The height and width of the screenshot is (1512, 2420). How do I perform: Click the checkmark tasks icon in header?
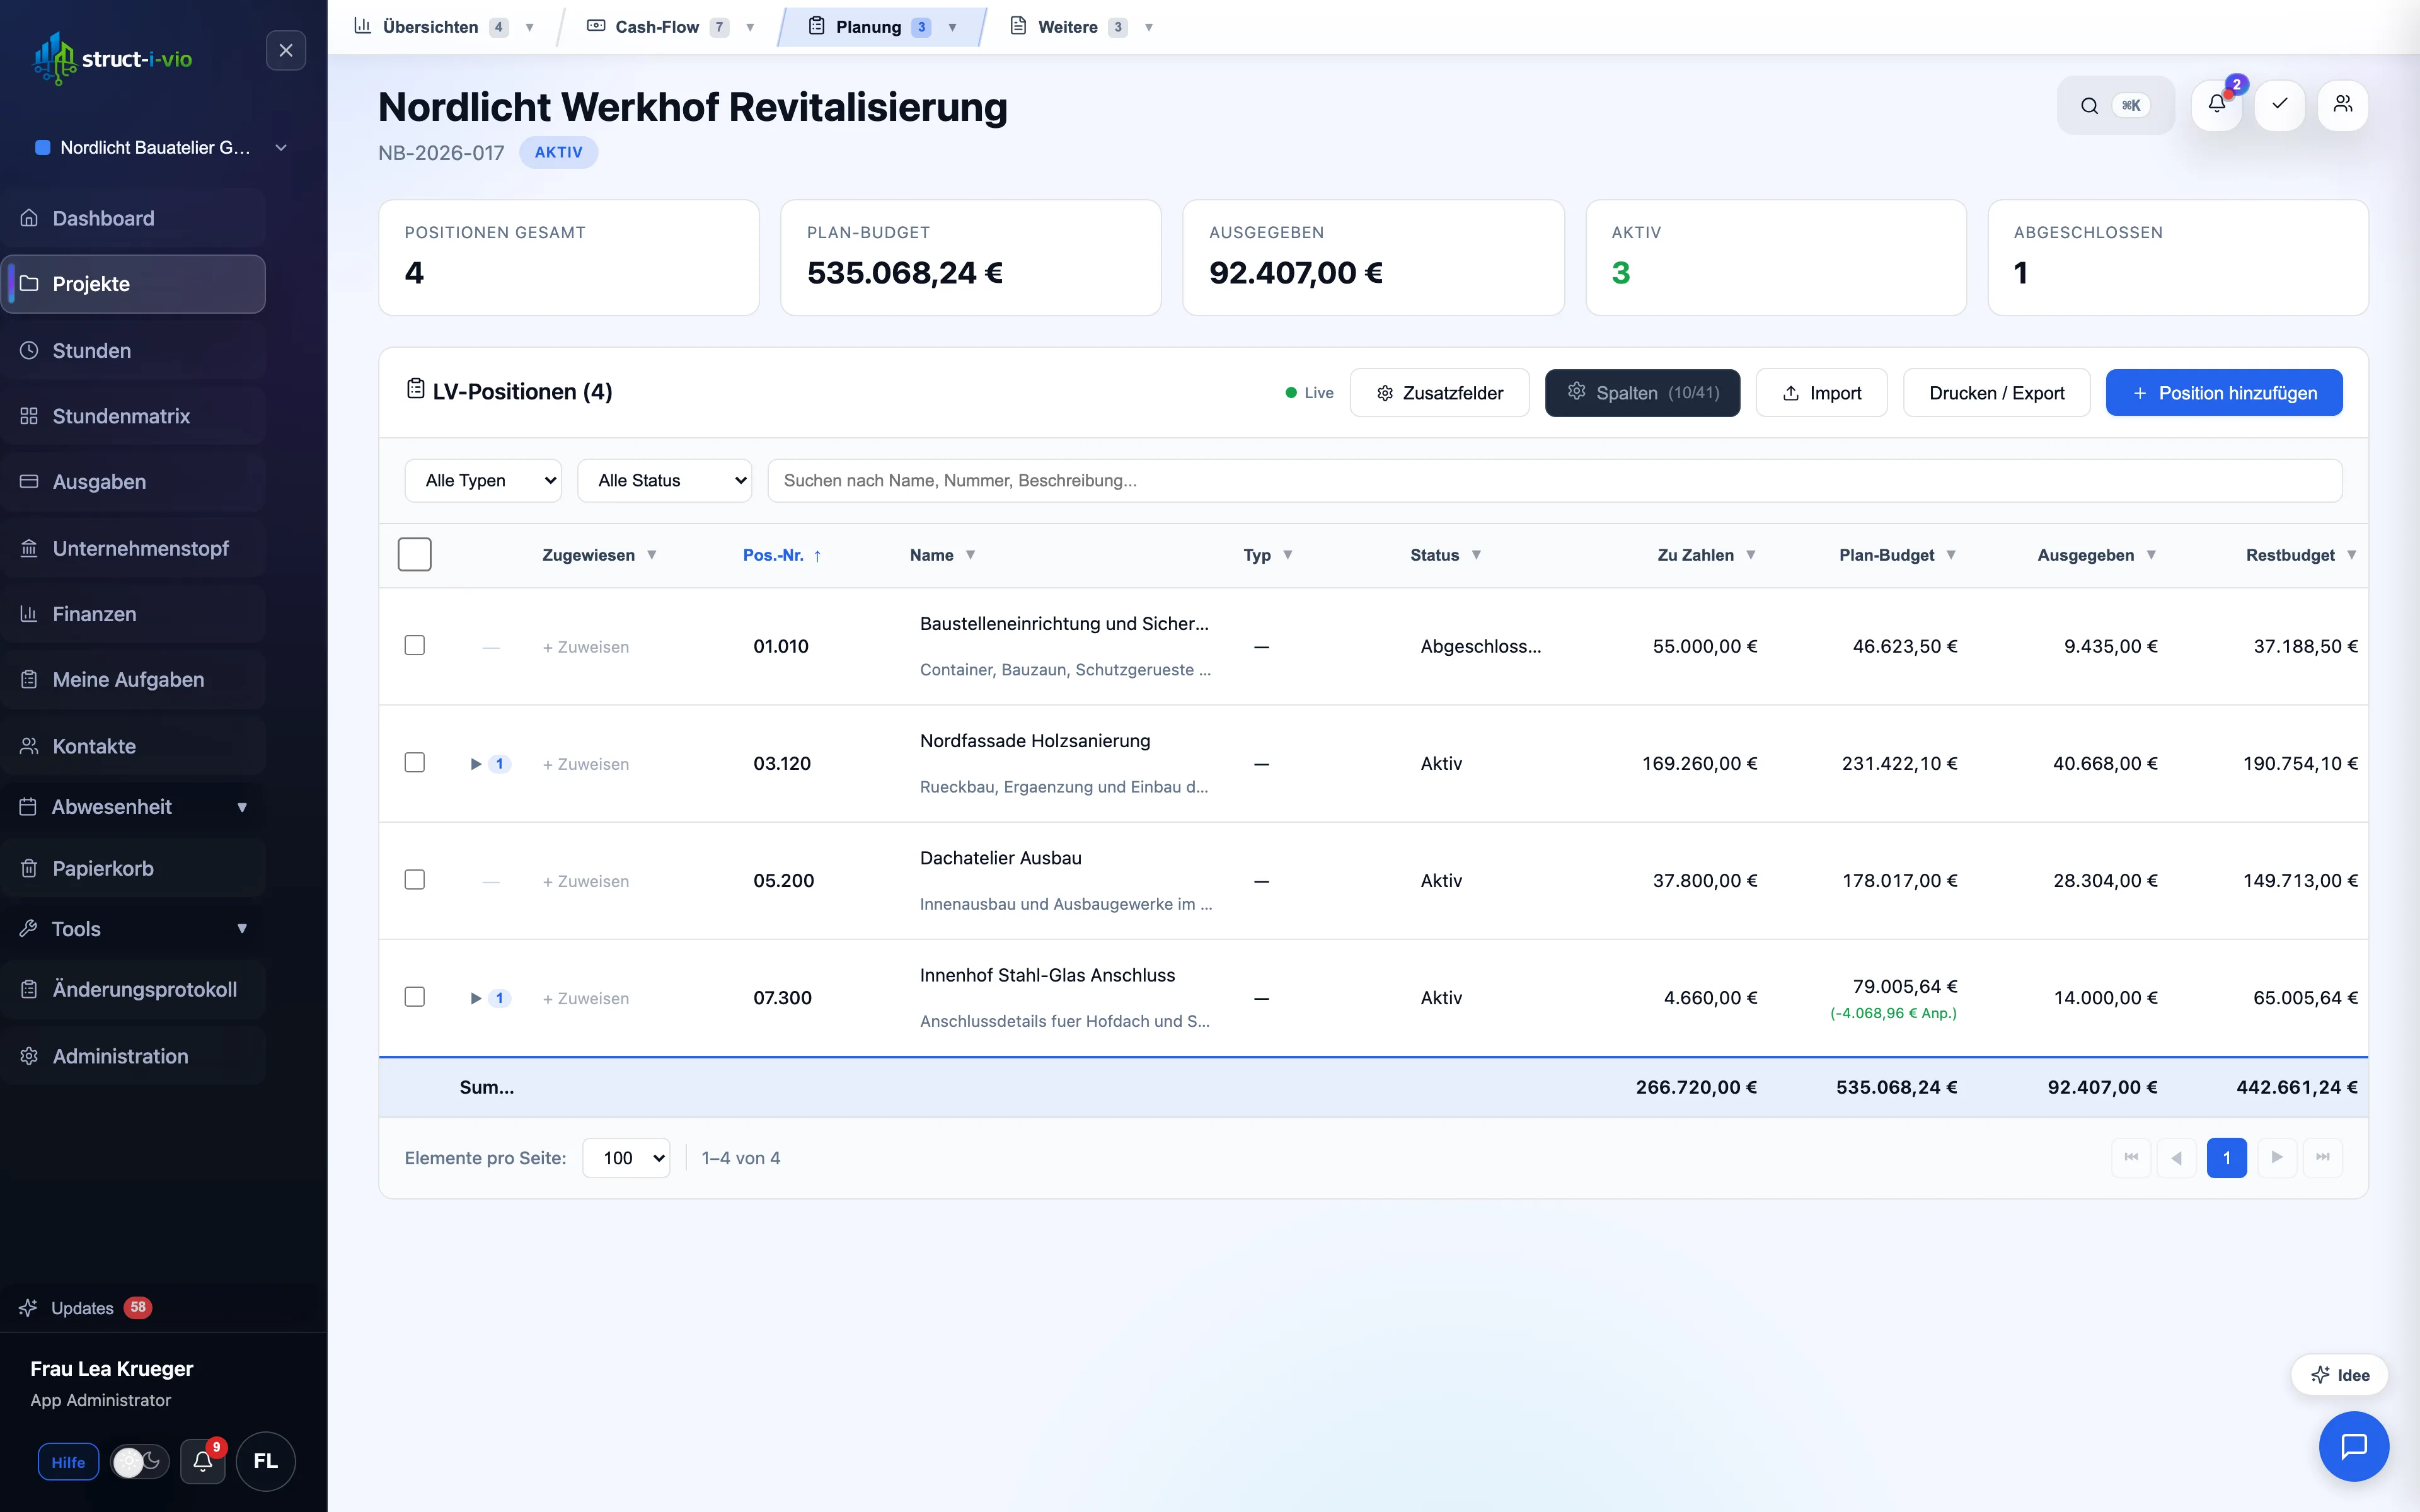click(2279, 105)
